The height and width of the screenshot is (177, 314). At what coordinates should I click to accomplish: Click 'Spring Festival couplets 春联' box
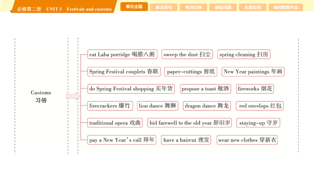point(124,72)
